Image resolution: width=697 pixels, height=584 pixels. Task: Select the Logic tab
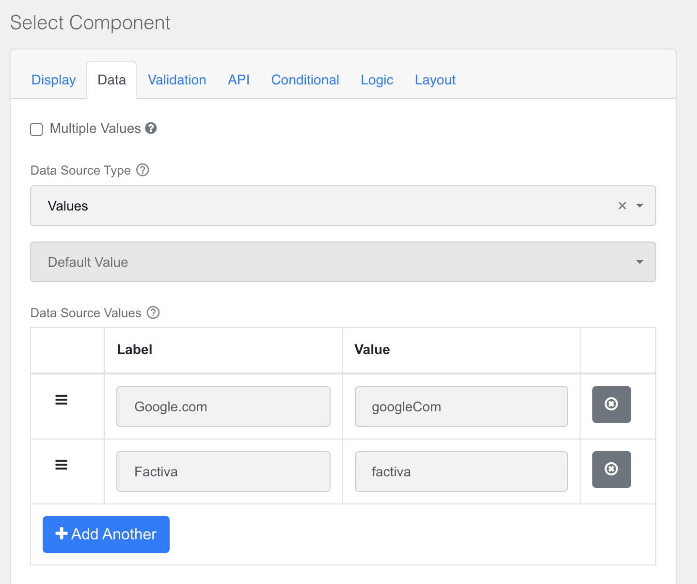coord(377,80)
